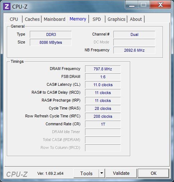Go to the SPD tab
Viewport: 174px width, 182px height.
point(97,19)
